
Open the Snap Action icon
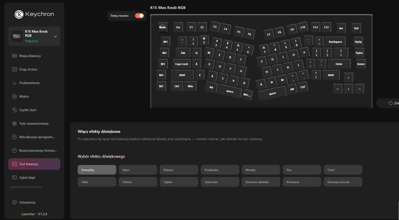point(14,69)
